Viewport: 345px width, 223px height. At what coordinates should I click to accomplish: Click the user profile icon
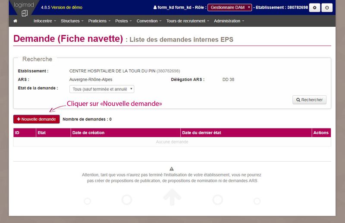155,7
